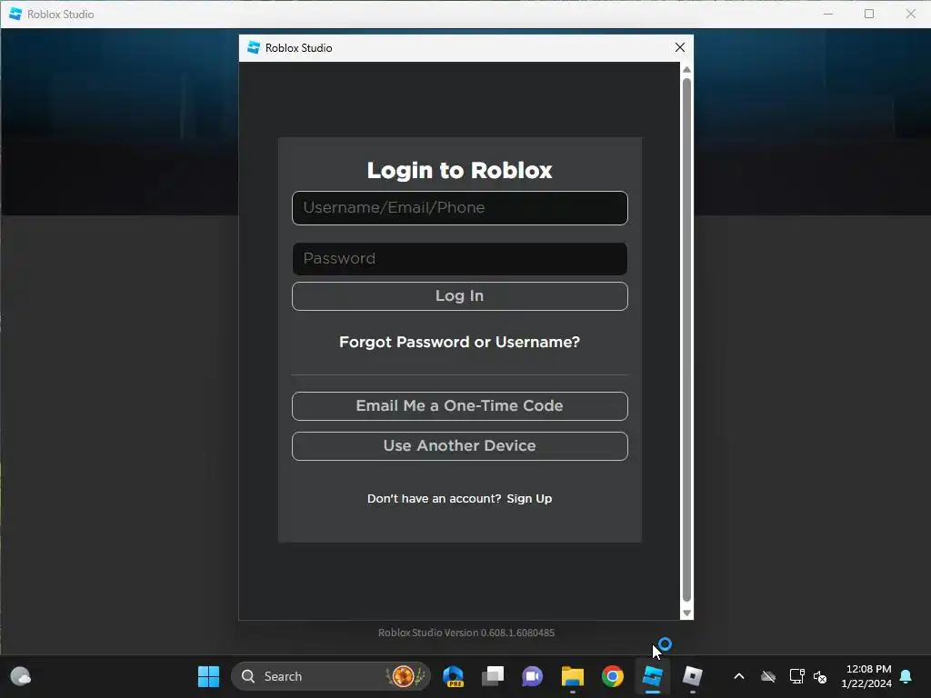Image resolution: width=931 pixels, height=698 pixels.
Task: Open Microsoft Edge Preview from taskbar
Action: tap(453, 676)
